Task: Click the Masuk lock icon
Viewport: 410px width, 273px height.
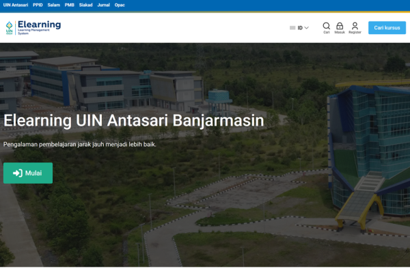Action: tap(340, 28)
